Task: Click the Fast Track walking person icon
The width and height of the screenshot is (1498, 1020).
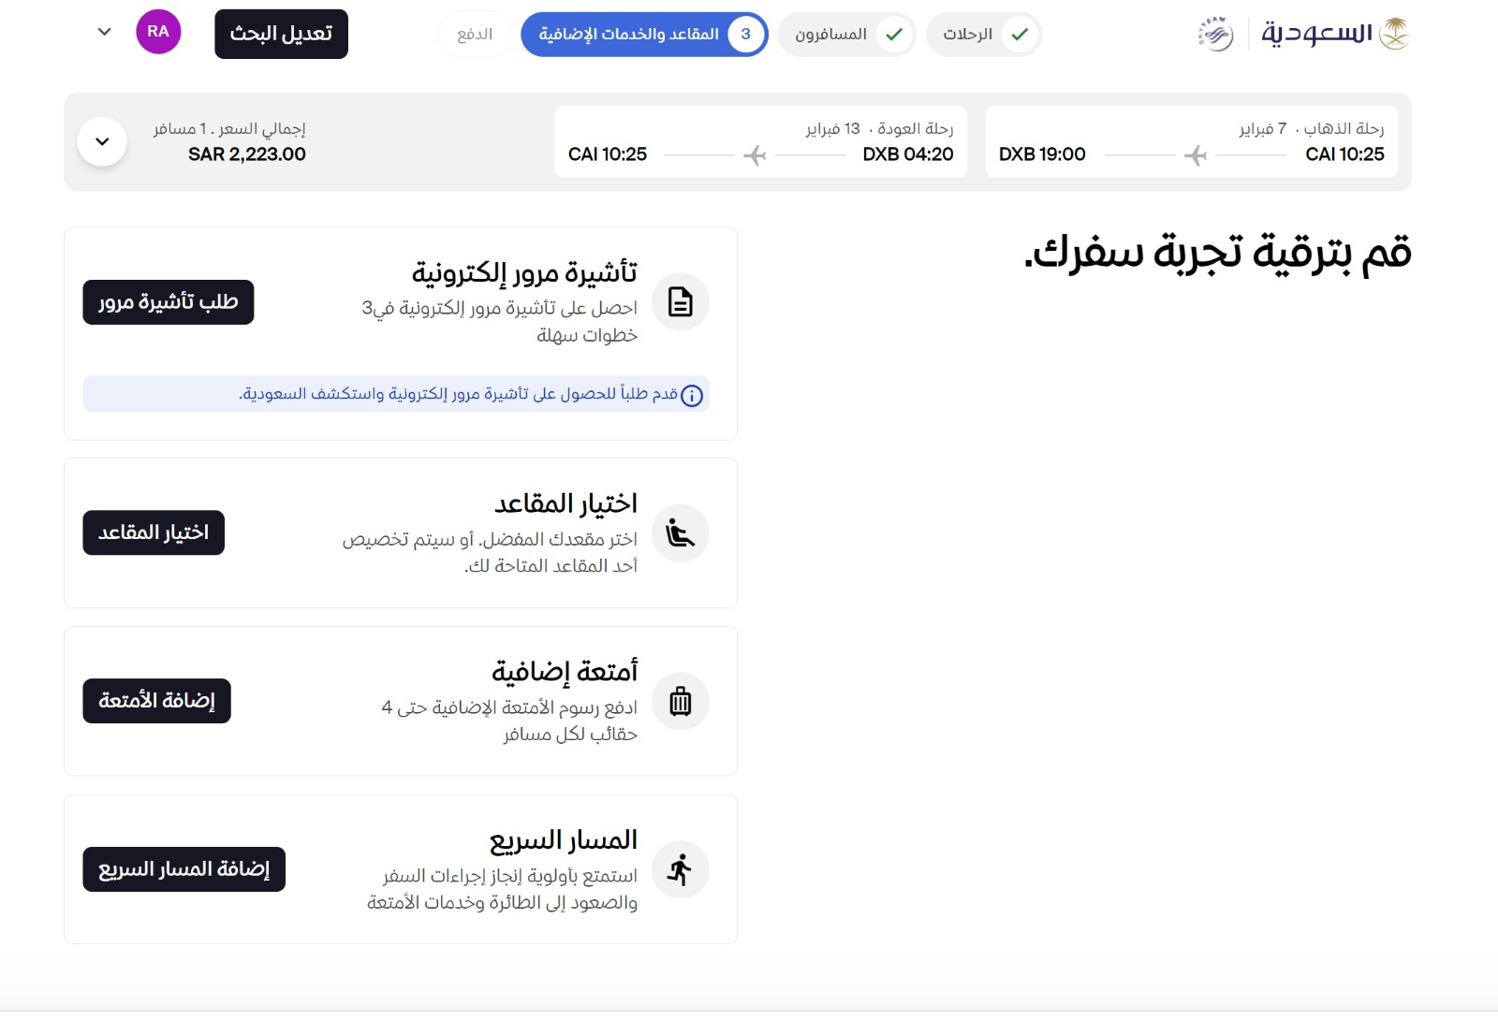Action: click(x=681, y=869)
